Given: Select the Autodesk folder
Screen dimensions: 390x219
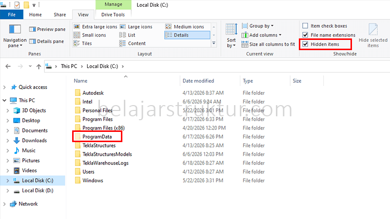Looking at the screenshot, I should (93, 93).
